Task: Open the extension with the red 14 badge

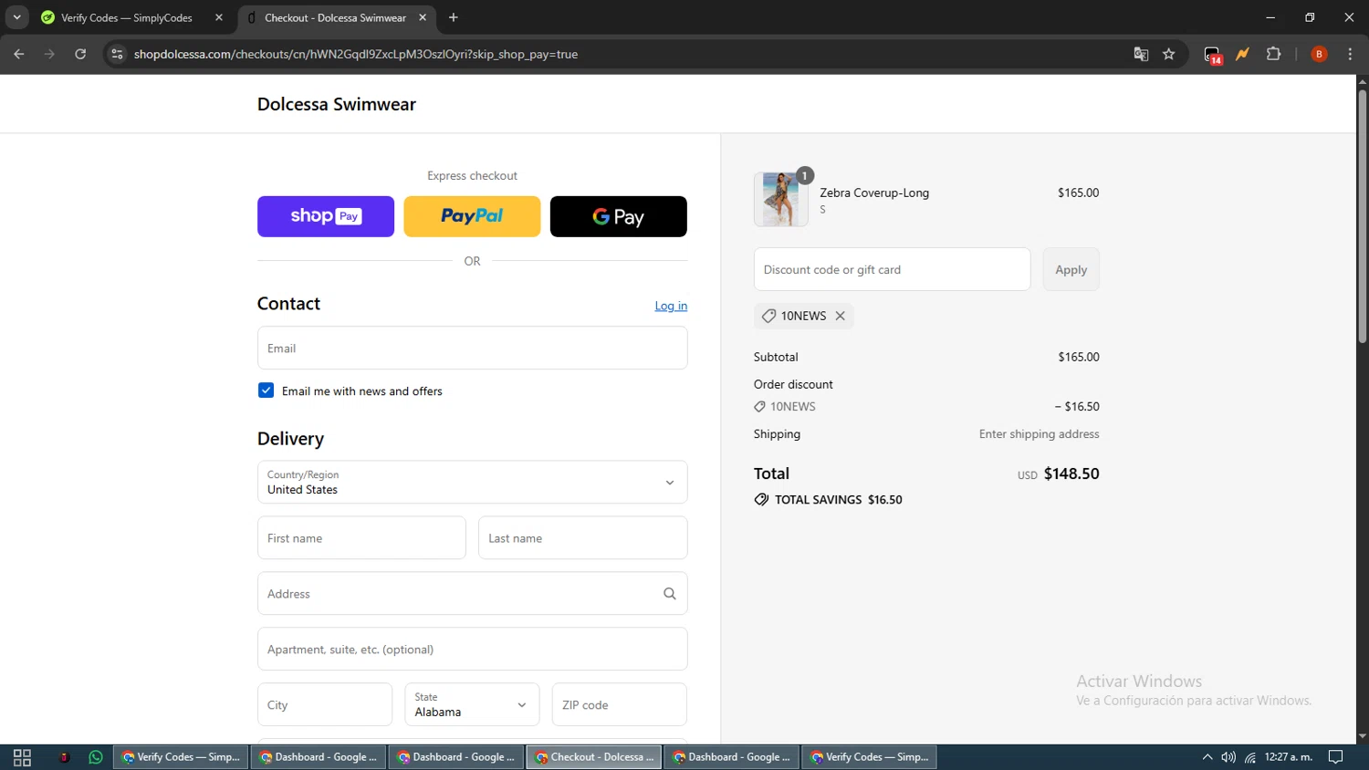Action: coord(1212,55)
